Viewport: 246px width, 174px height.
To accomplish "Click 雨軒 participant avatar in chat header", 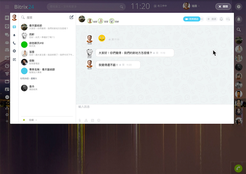I will (x=112, y=21).
